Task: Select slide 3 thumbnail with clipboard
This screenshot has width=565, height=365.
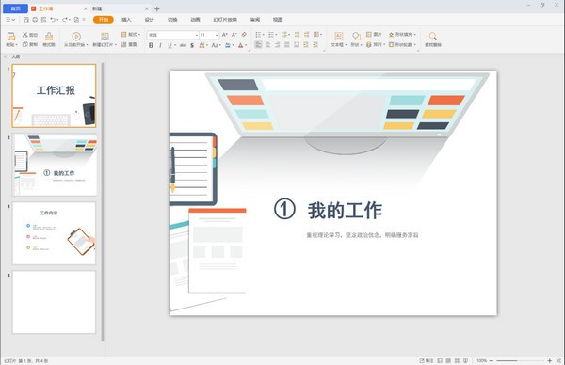Action: pyautogui.click(x=54, y=233)
